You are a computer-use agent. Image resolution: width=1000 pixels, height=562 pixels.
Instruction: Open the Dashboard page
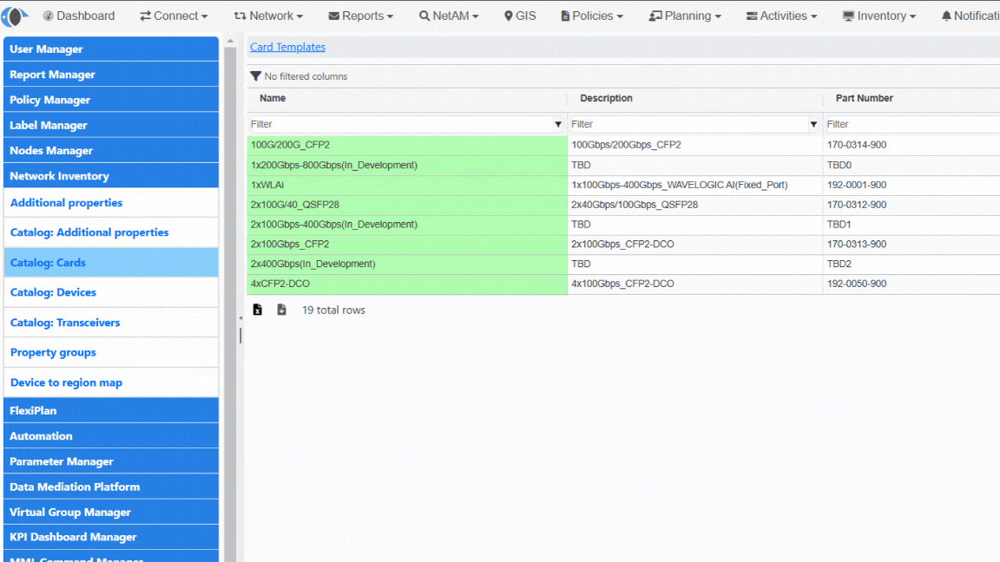(78, 16)
